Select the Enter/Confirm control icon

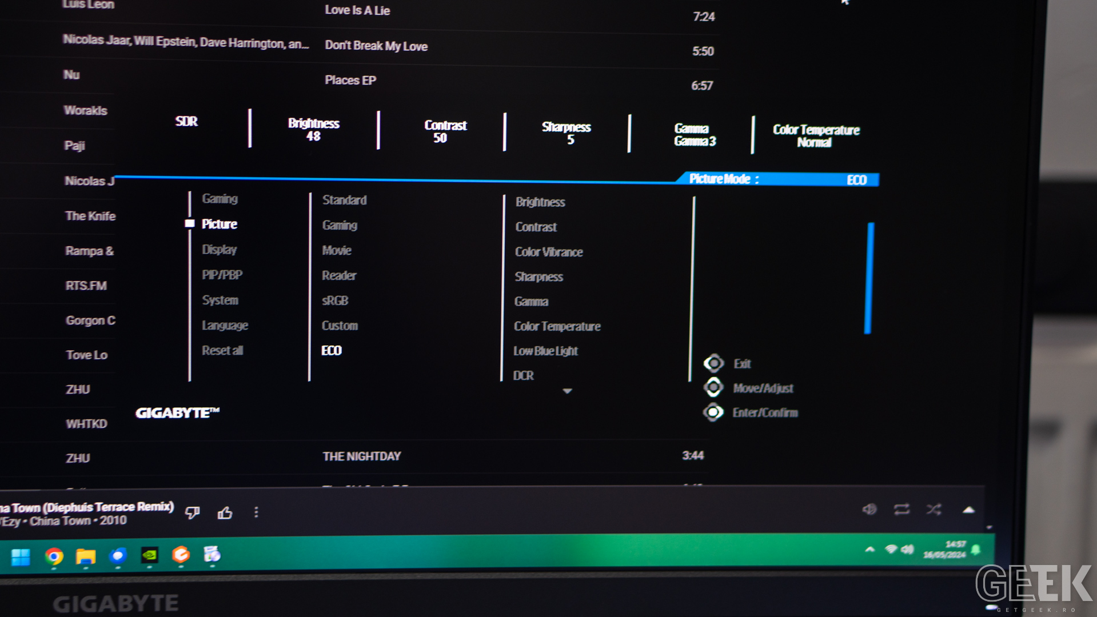[x=713, y=412]
